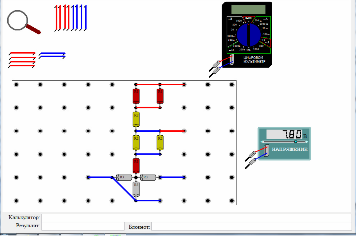Set multimeter dial to 200k ohms

242,49
